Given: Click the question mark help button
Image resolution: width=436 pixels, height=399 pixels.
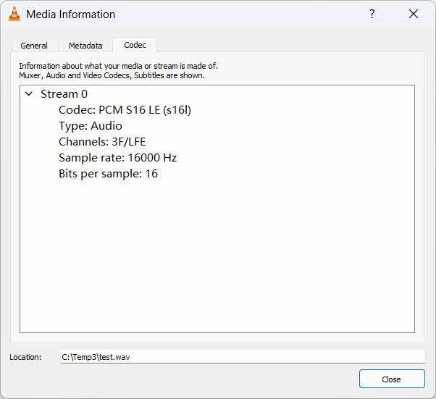Looking at the screenshot, I should coord(372,14).
